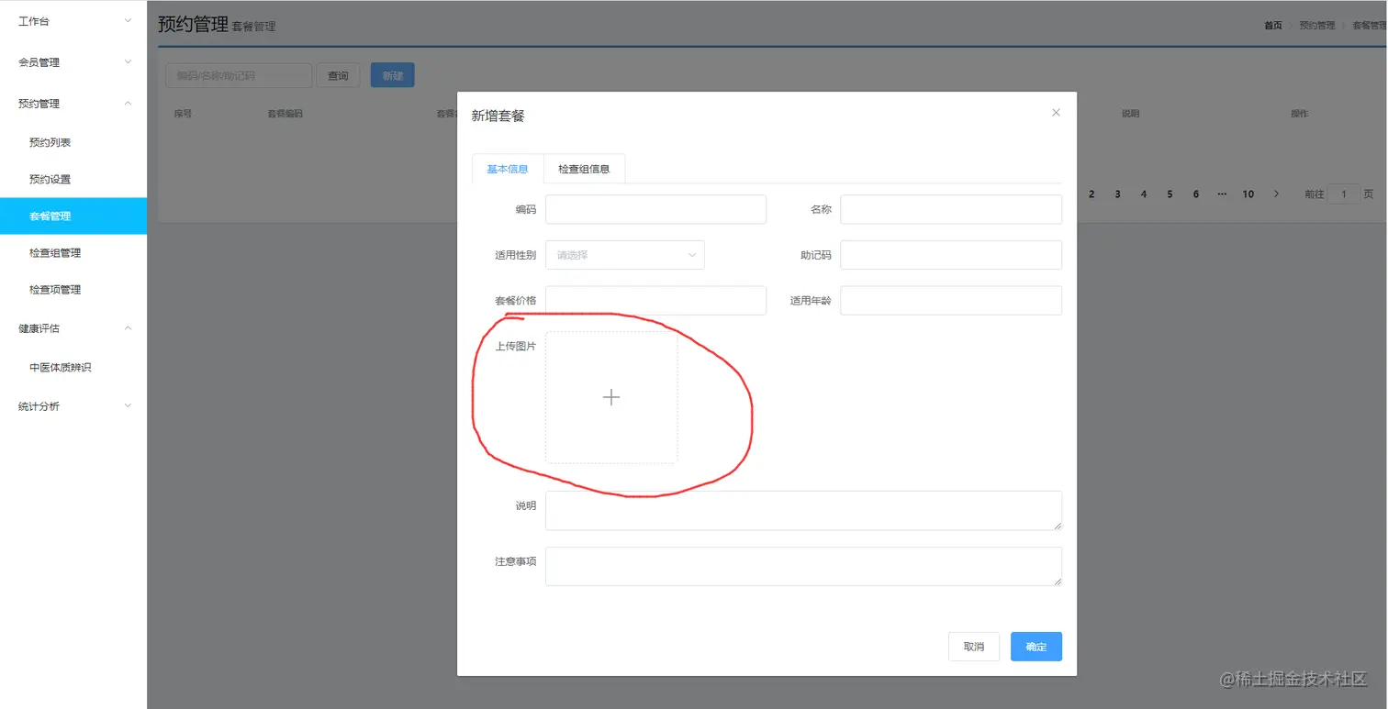Select 套餐管理 in the sidebar

73,216
